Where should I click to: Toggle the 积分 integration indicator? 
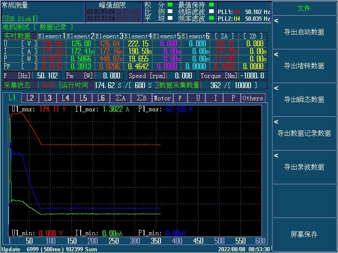coord(170,5)
